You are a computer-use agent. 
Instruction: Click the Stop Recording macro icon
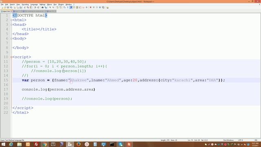click(93, 7)
